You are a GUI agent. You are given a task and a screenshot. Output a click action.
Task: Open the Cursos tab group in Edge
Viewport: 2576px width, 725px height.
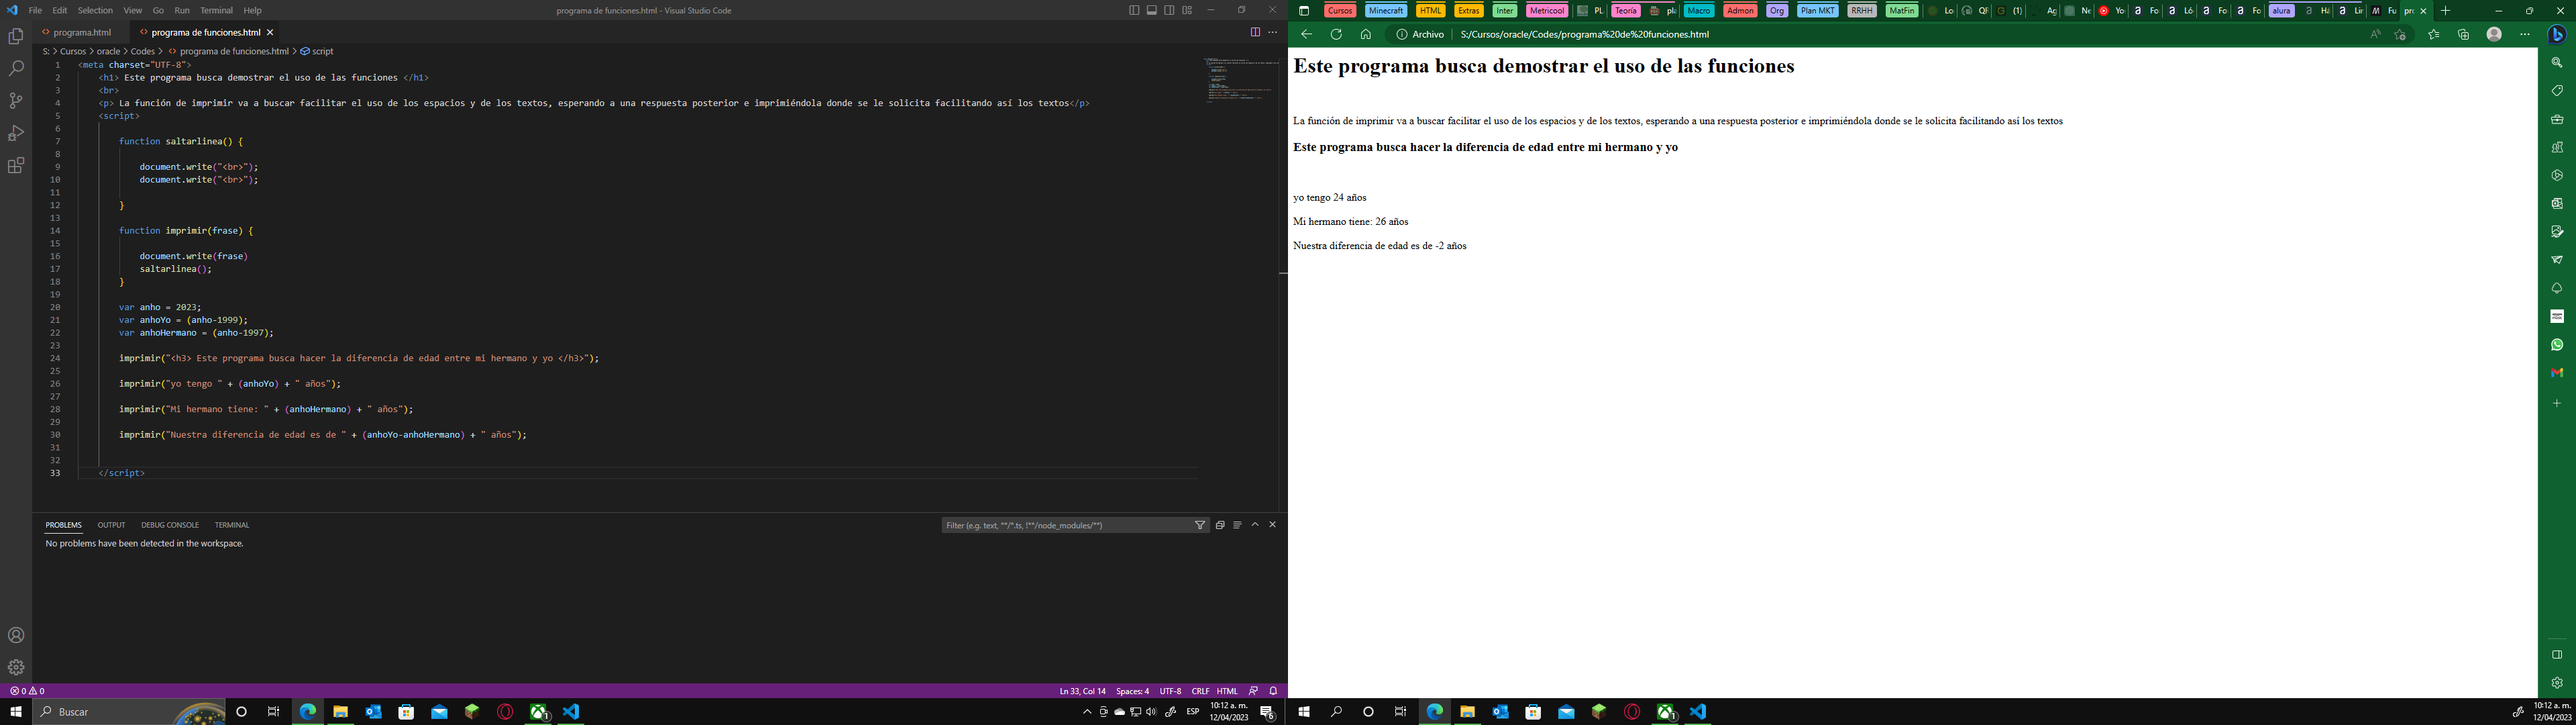(x=1340, y=11)
